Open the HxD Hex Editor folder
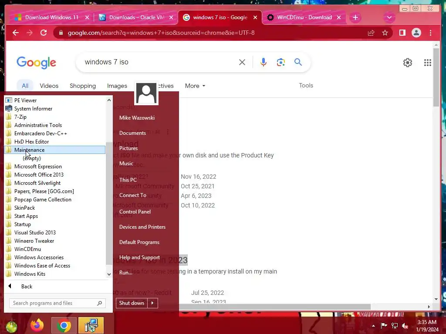Screen dimensions: 446x334 click(x=55, y=141)
